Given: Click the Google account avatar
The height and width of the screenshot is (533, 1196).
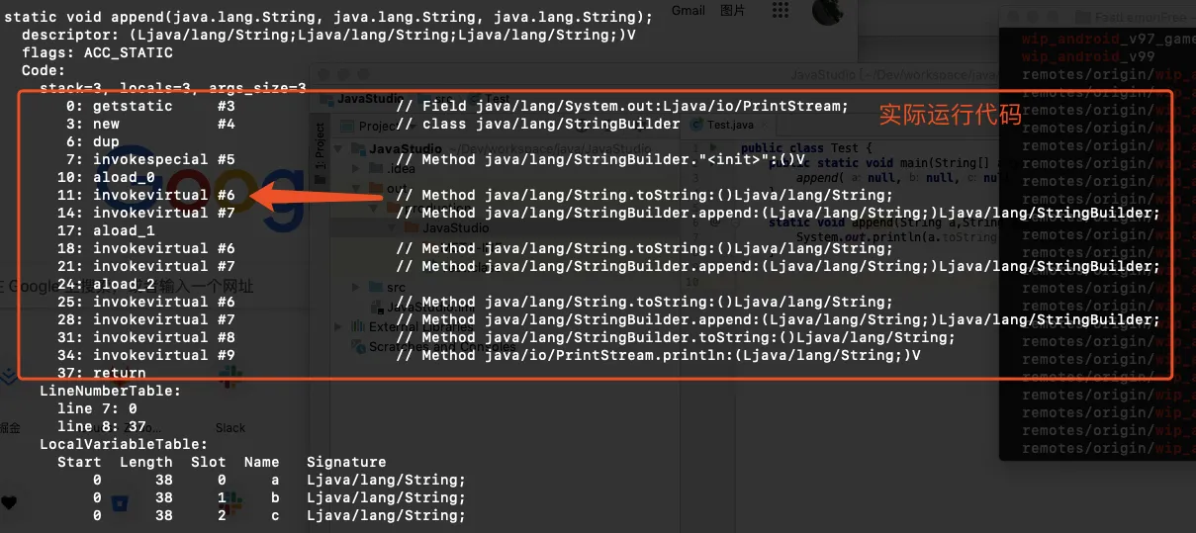Looking at the screenshot, I should [827, 11].
